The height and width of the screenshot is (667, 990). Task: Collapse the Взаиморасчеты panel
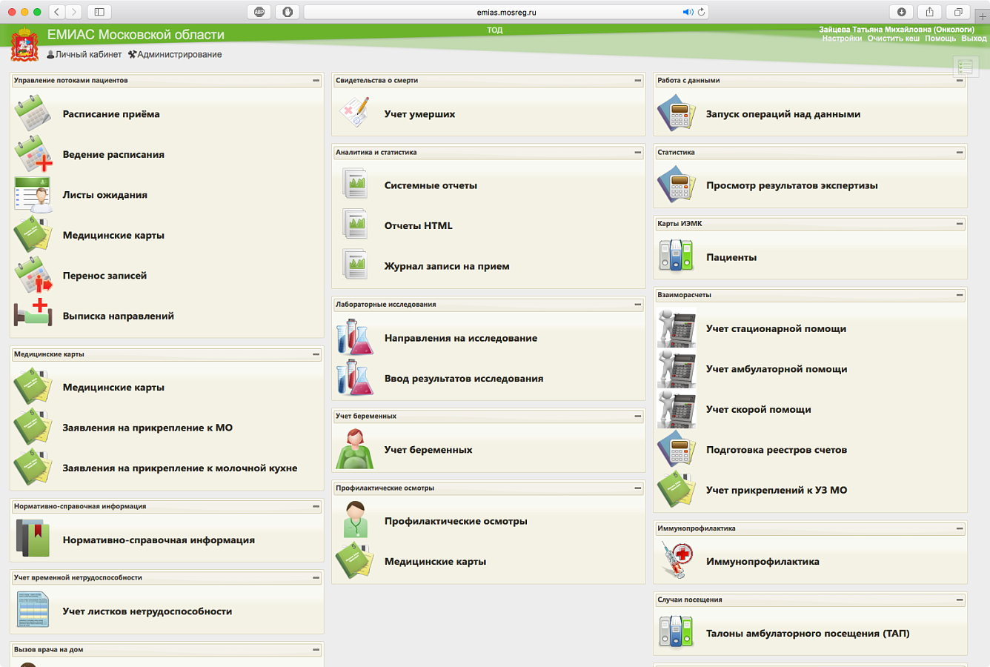coord(959,295)
